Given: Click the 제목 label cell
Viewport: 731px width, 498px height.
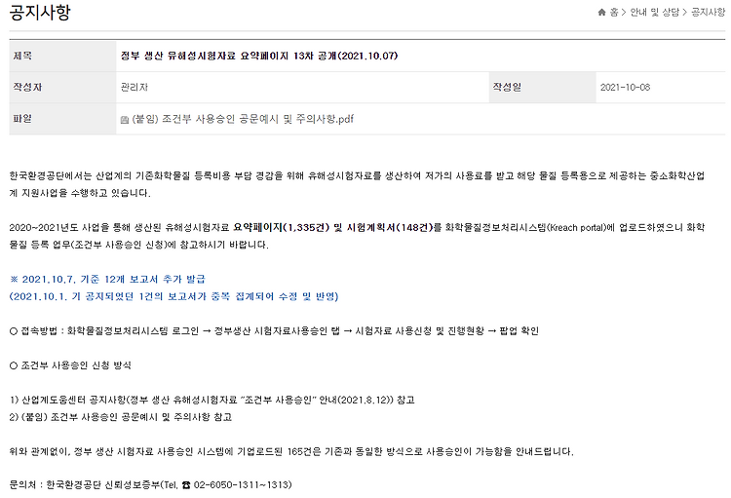Looking at the screenshot, I should coord(62,56).
